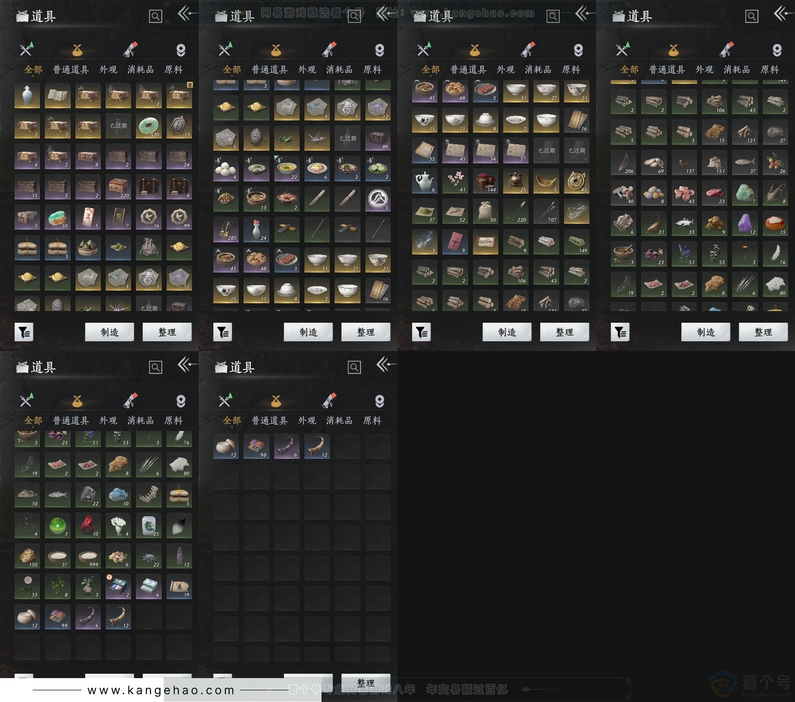The width and height of the screenshot is (795, 702).
Task: Click 整理 in the panel with the mountain emblem
Action: pyautogui.click(x=366, y=332)
